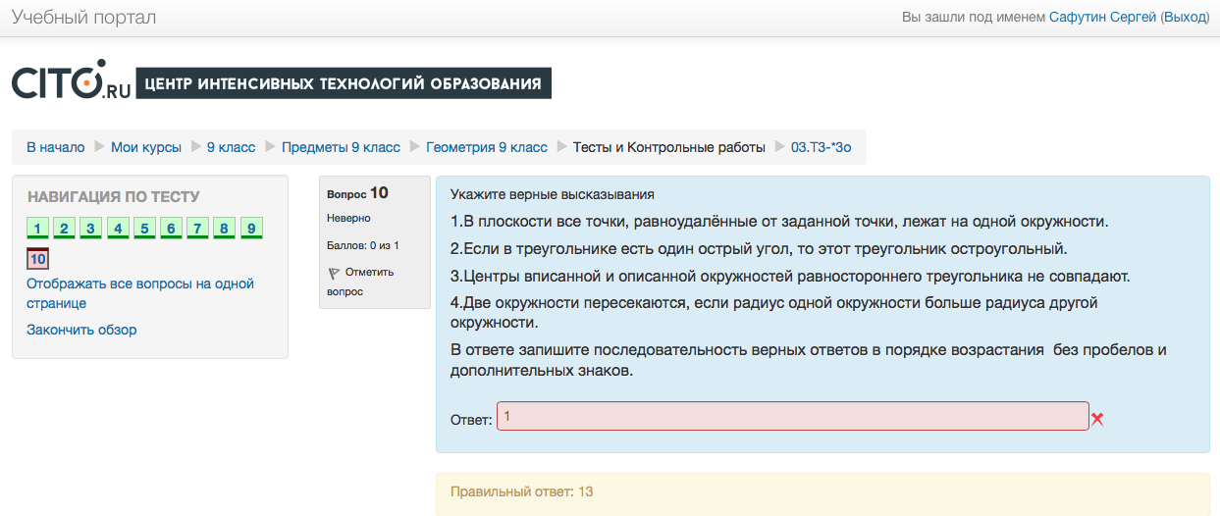1220x516 pixels.
Task: Show all questions on one page link
Action: pyautogui.click(x=140, y=293)
